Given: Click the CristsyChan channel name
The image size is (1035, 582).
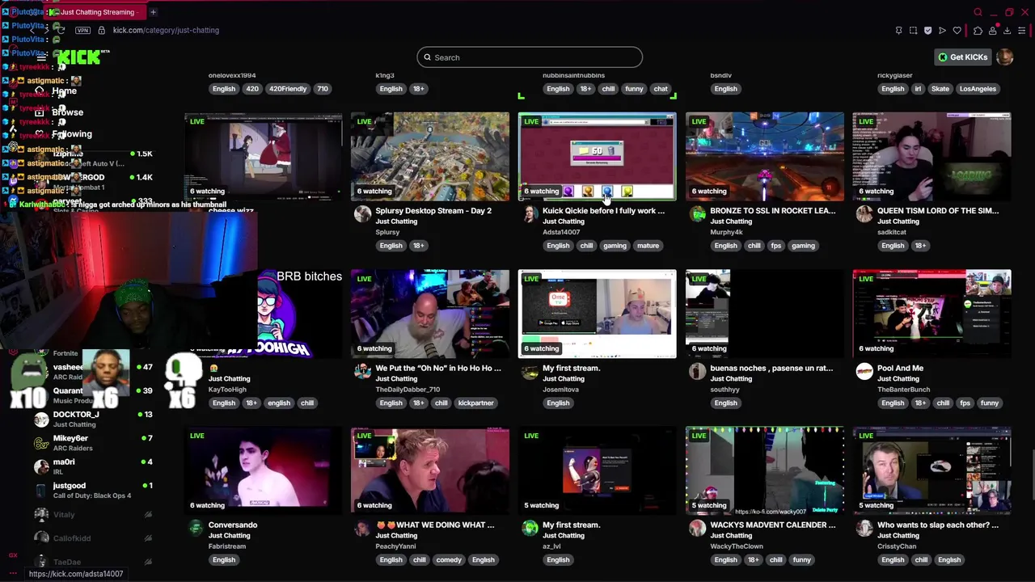Looking at the screenshot, I should pos(897,546).
